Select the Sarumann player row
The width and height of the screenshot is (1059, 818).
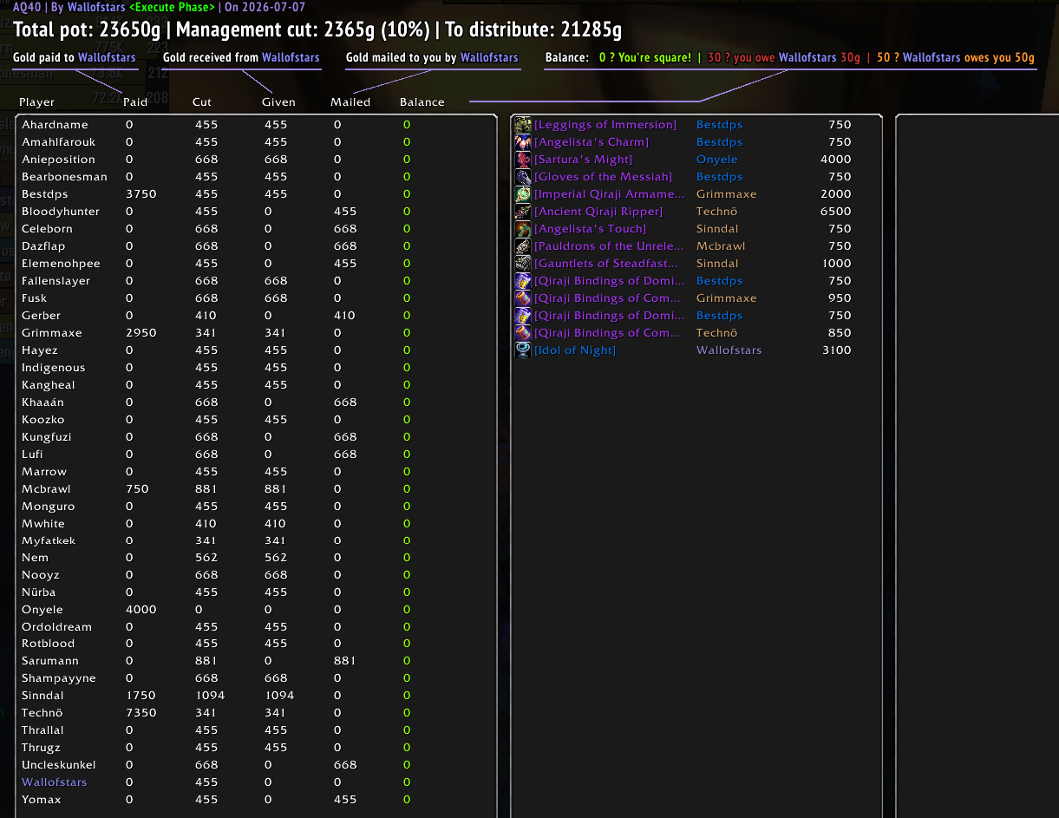coord(256,661)
